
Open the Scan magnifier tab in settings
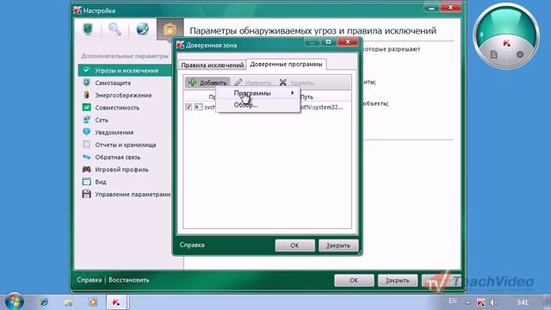(x=115, y=28)
